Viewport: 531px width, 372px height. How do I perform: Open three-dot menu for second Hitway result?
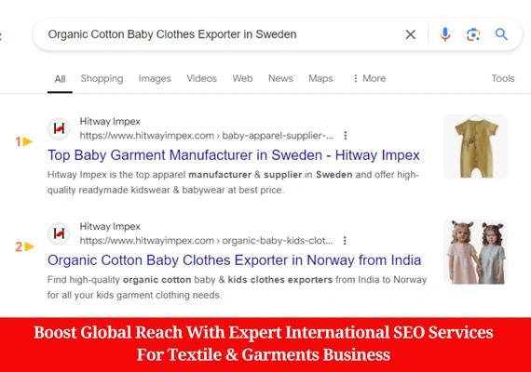tap(345, 241)
